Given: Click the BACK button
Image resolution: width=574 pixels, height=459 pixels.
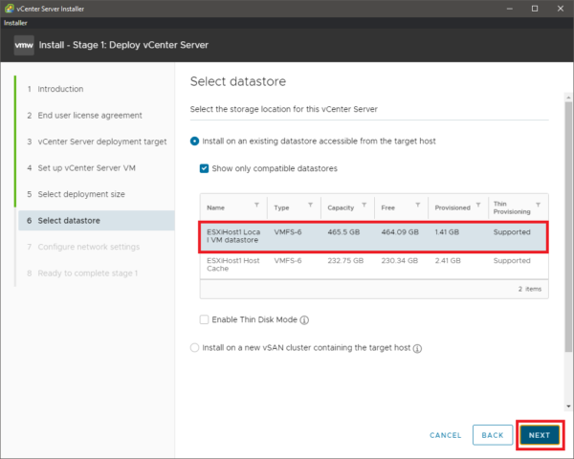Looking at the screenshot, I should point(493,435).
